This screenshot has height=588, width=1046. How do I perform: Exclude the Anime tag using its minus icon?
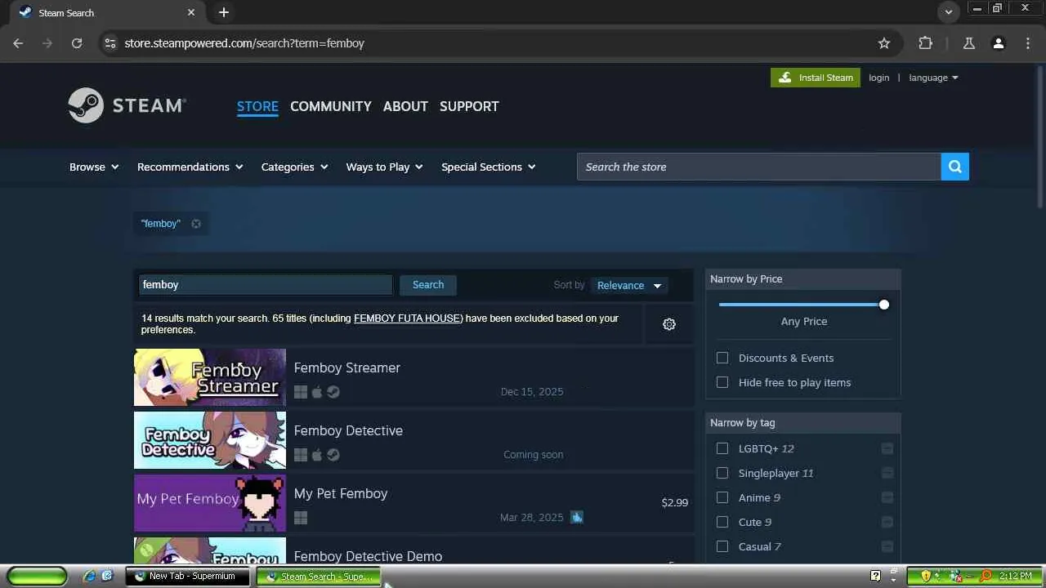pos(887,497)
